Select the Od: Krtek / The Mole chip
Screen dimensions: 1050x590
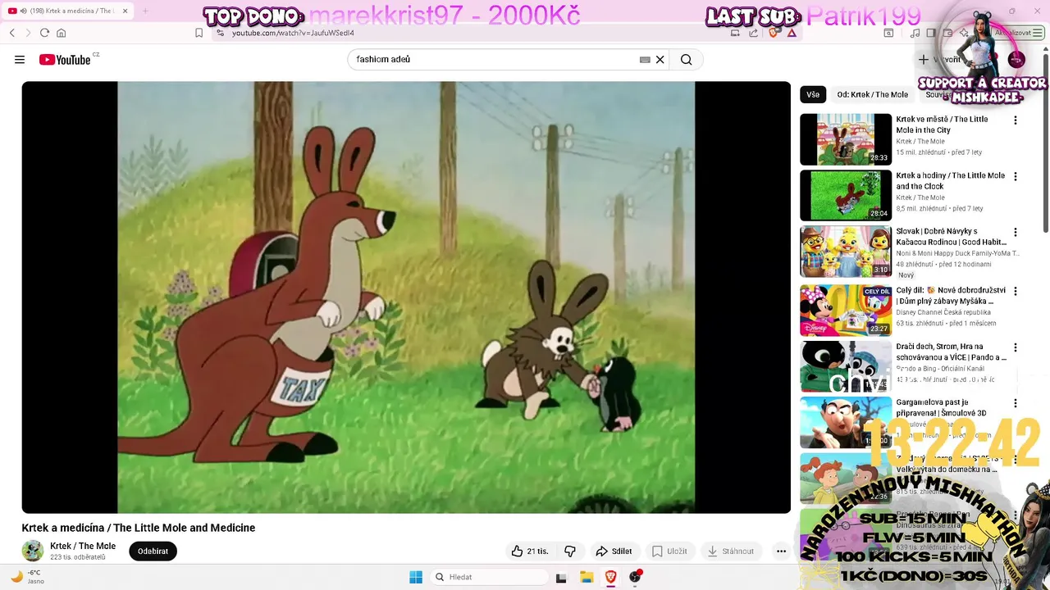(x=873, y=94)
